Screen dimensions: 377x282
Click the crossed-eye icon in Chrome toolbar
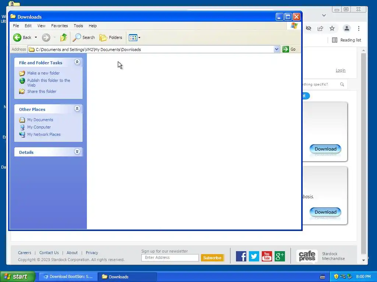pos(309,29)
